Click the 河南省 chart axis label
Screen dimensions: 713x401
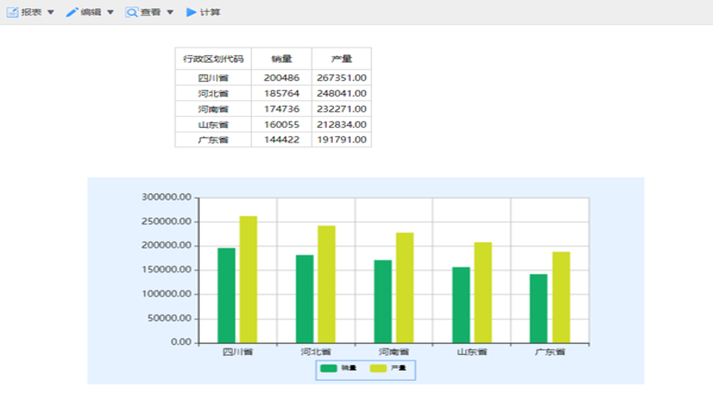coord(394,352)
